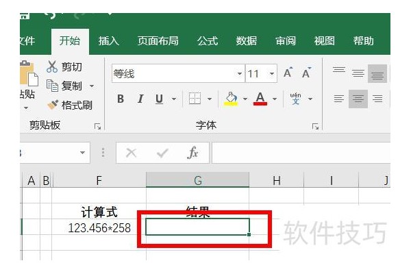The height and width of the screenshot is (274, 411).
Task: Confirm entry with the checkmark button
Action: coord(162,153)
